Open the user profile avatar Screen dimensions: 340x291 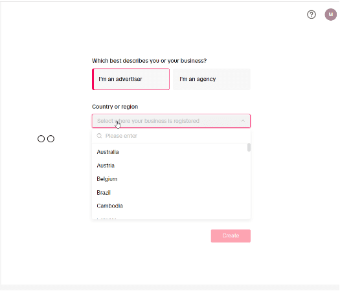click(x=330, y=14)
